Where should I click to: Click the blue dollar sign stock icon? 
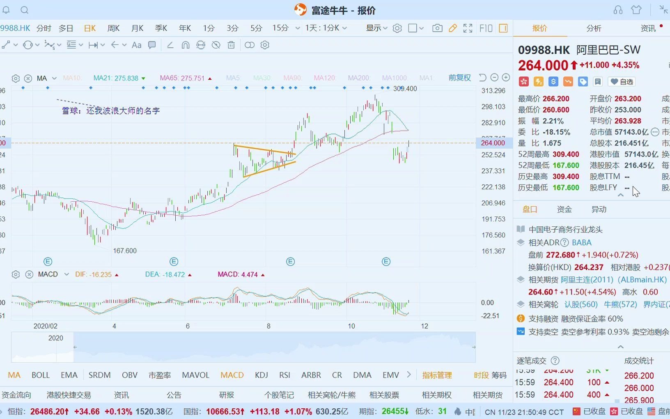click(x=553, y=82)
